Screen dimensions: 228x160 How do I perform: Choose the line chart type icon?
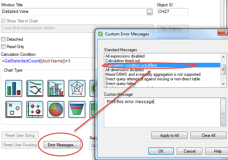coord(35,88)
